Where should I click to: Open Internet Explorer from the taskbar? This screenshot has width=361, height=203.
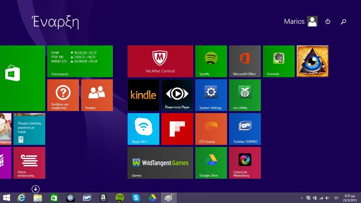[21, 198]
